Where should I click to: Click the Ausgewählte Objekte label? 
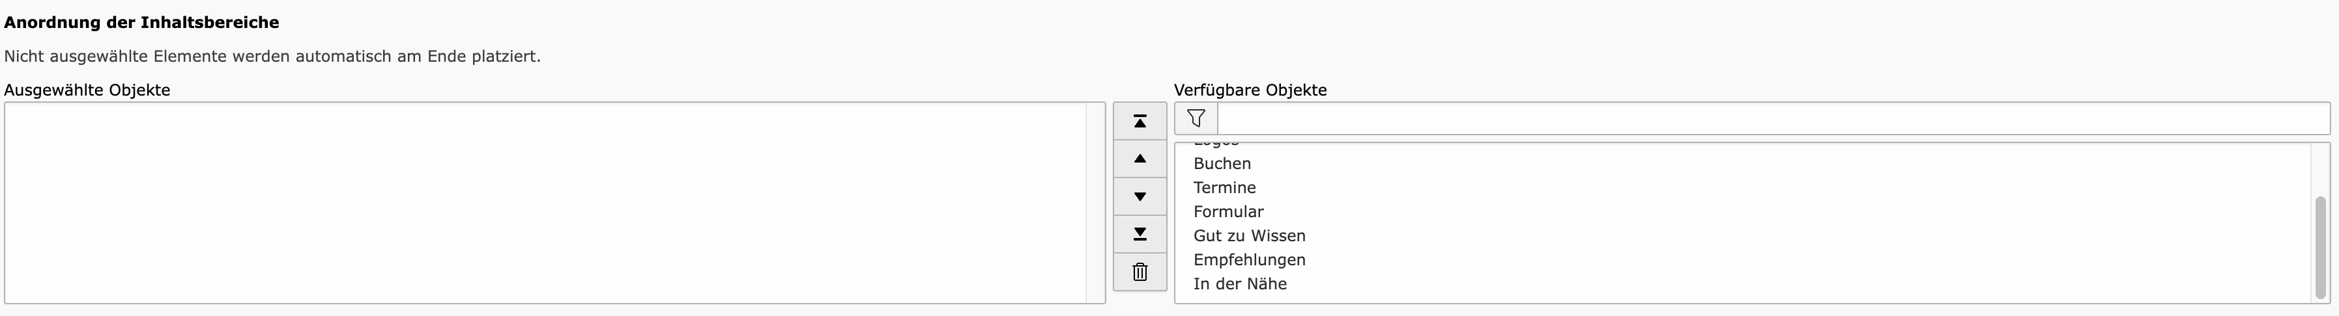coord(87,90)
